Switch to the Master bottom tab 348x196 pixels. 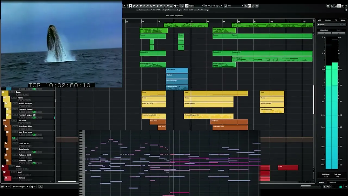(321, 182)
